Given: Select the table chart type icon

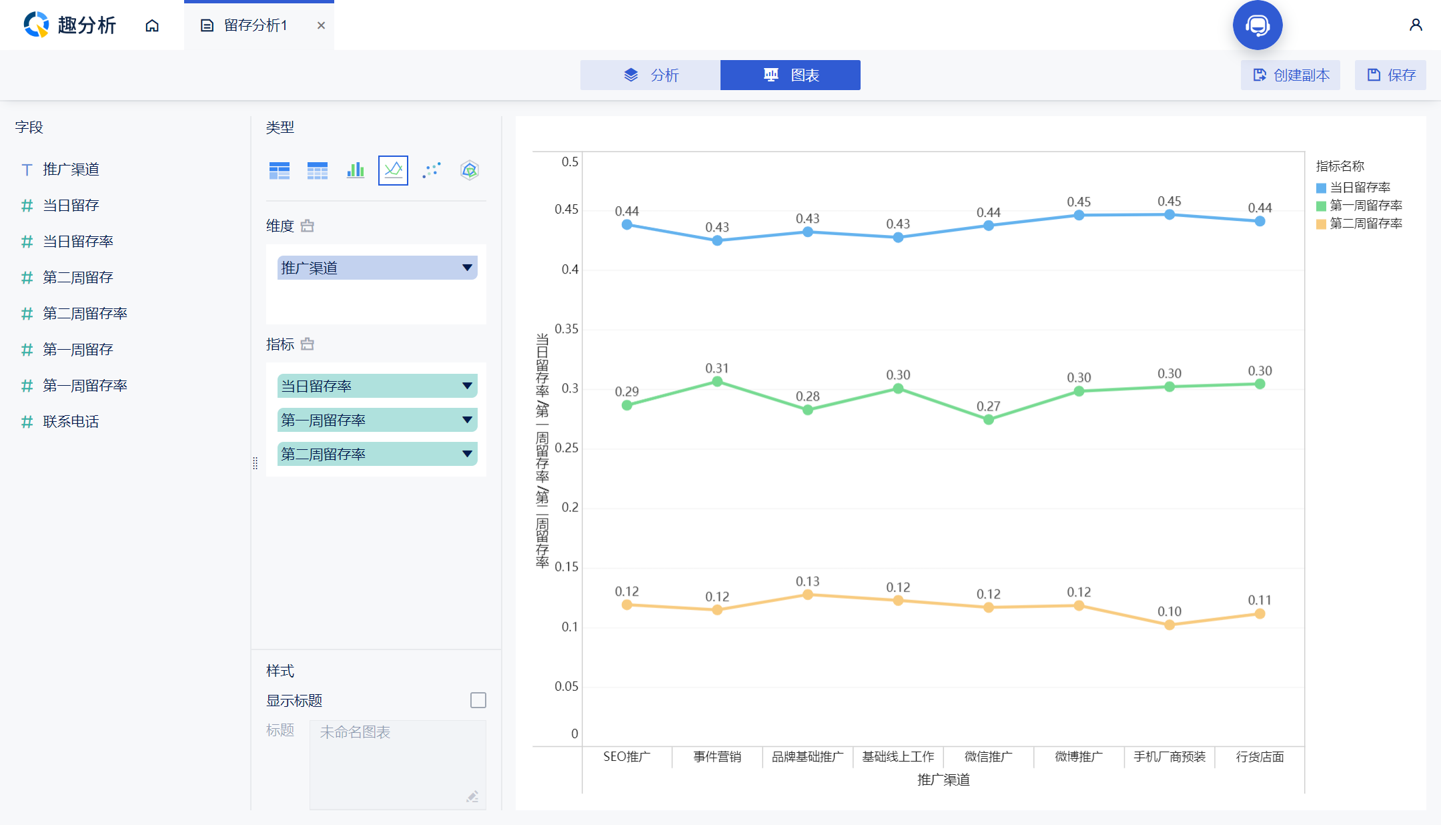Looking at the screenshot, I should point(280,171).
